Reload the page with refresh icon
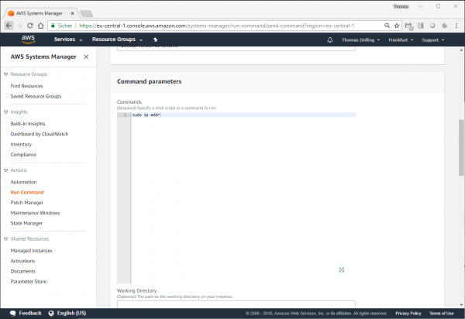 30,26
